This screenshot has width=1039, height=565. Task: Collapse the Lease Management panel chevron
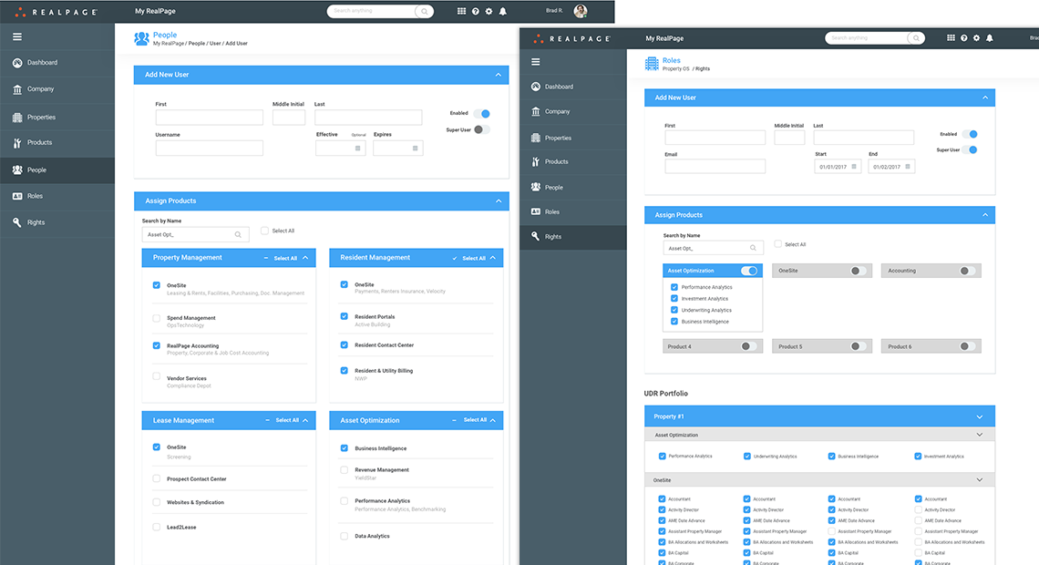pos(305,420)
